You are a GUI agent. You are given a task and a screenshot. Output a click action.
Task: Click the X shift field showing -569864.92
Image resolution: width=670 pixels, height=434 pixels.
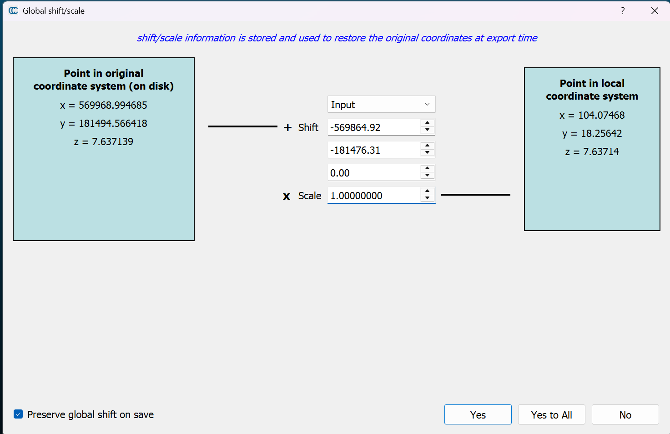click(373, 127)
